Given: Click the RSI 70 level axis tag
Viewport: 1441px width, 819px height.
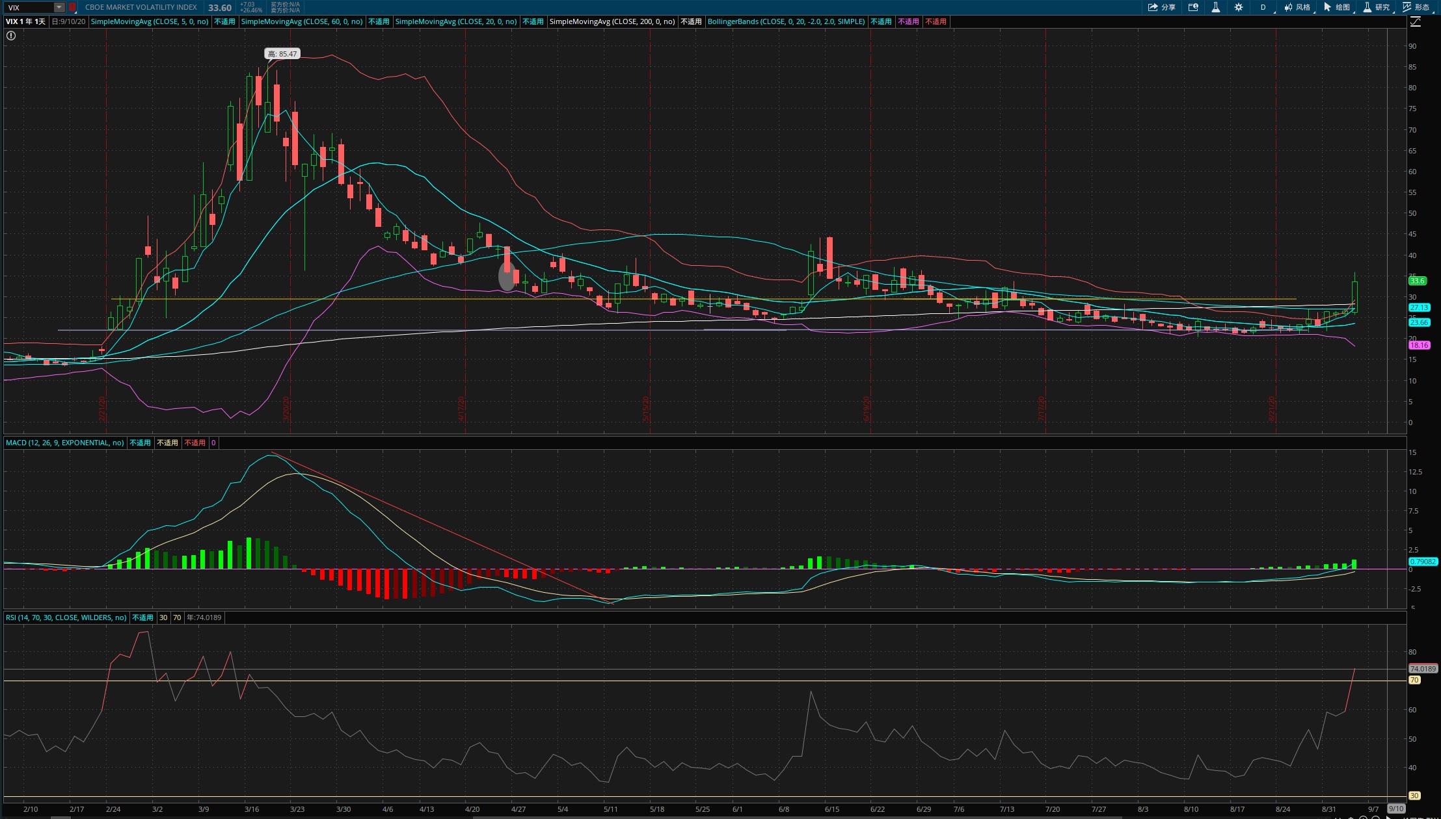Looking at the screenshot, I should pyautogui.click(x=1414, y=680).
